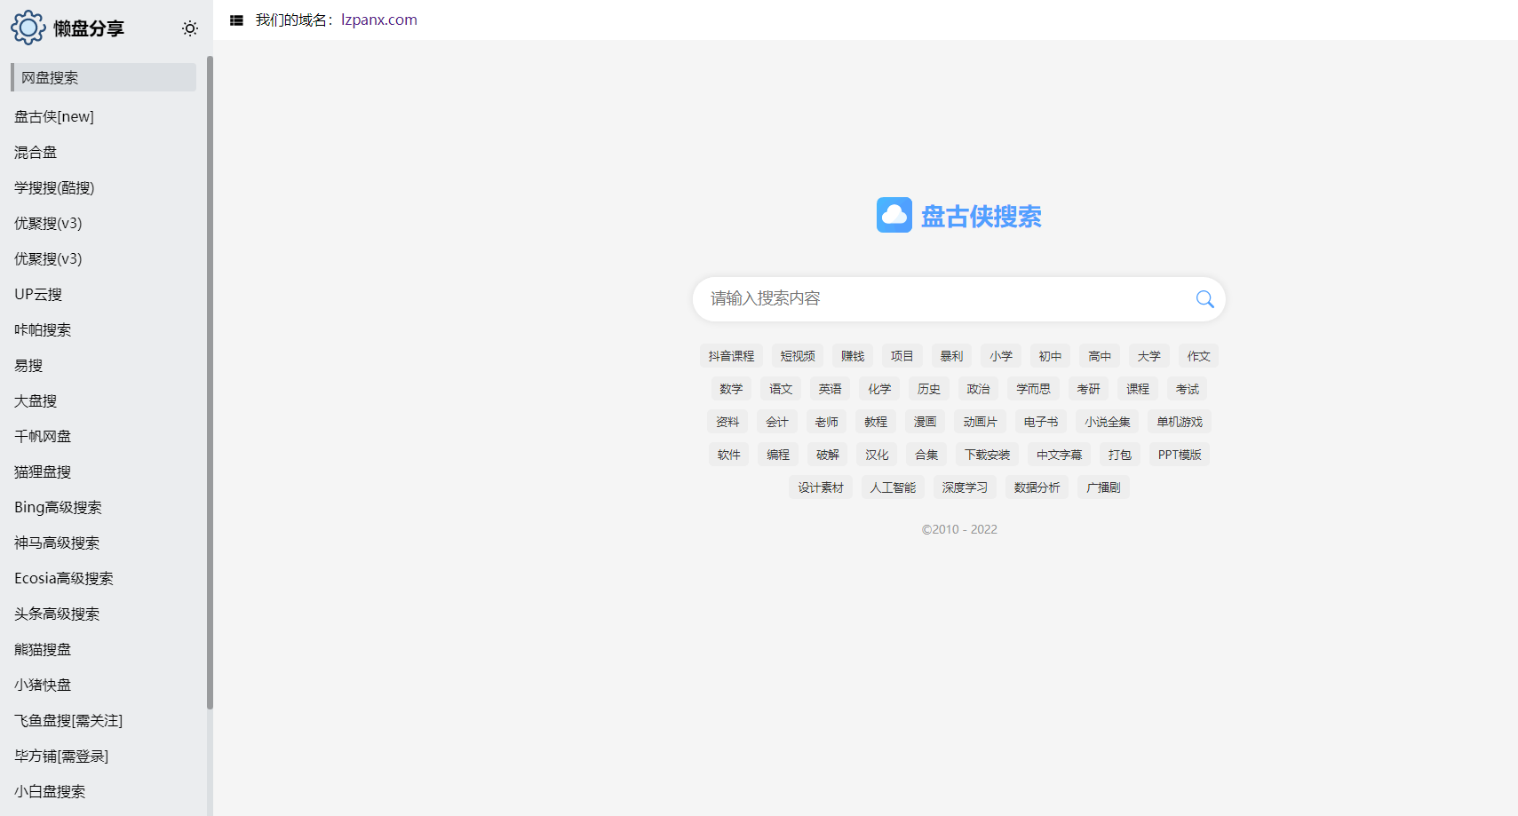Click the 抖音课程 keyword tag
This screenshot has height=816, width=1518.
click(731, 356)
